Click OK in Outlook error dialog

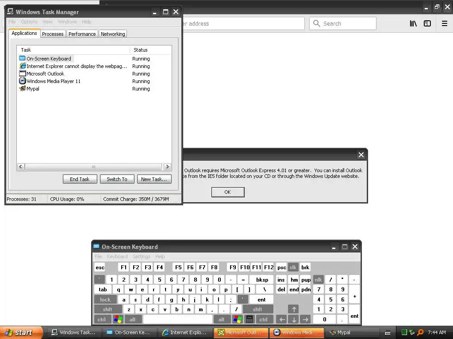pos(228,192)
